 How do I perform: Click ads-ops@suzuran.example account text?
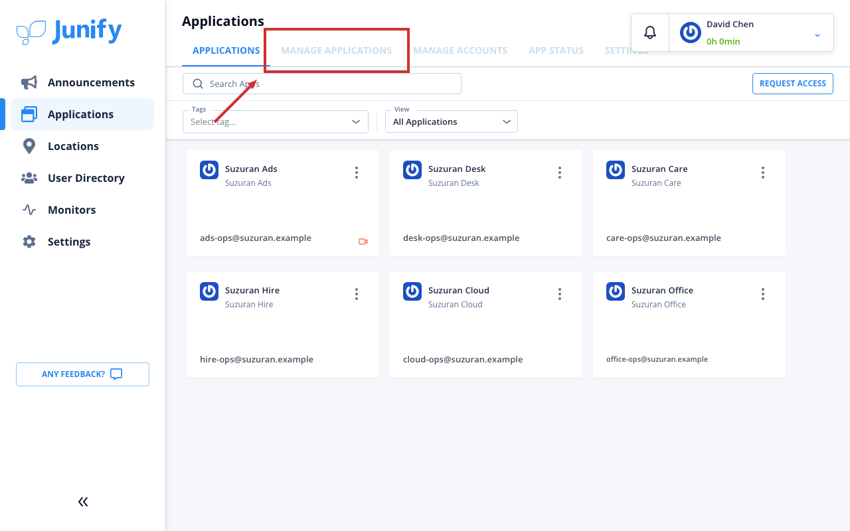256,238
